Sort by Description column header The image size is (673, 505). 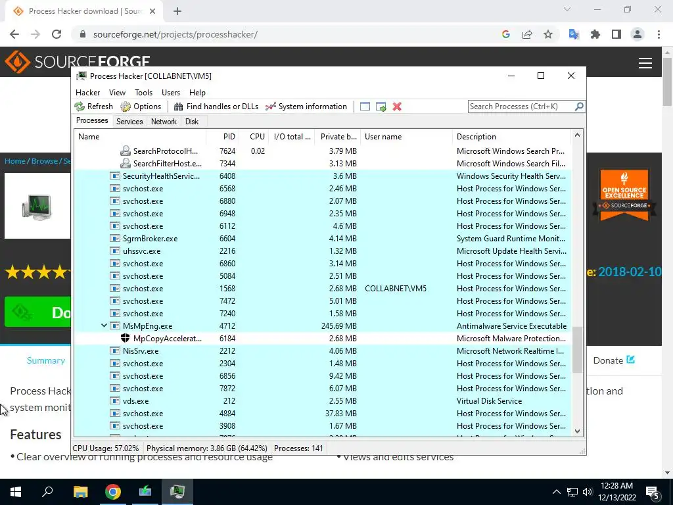pos(511,137)
